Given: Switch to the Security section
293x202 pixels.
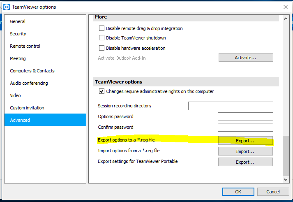Looking at the screenshot, I should 18,34.
